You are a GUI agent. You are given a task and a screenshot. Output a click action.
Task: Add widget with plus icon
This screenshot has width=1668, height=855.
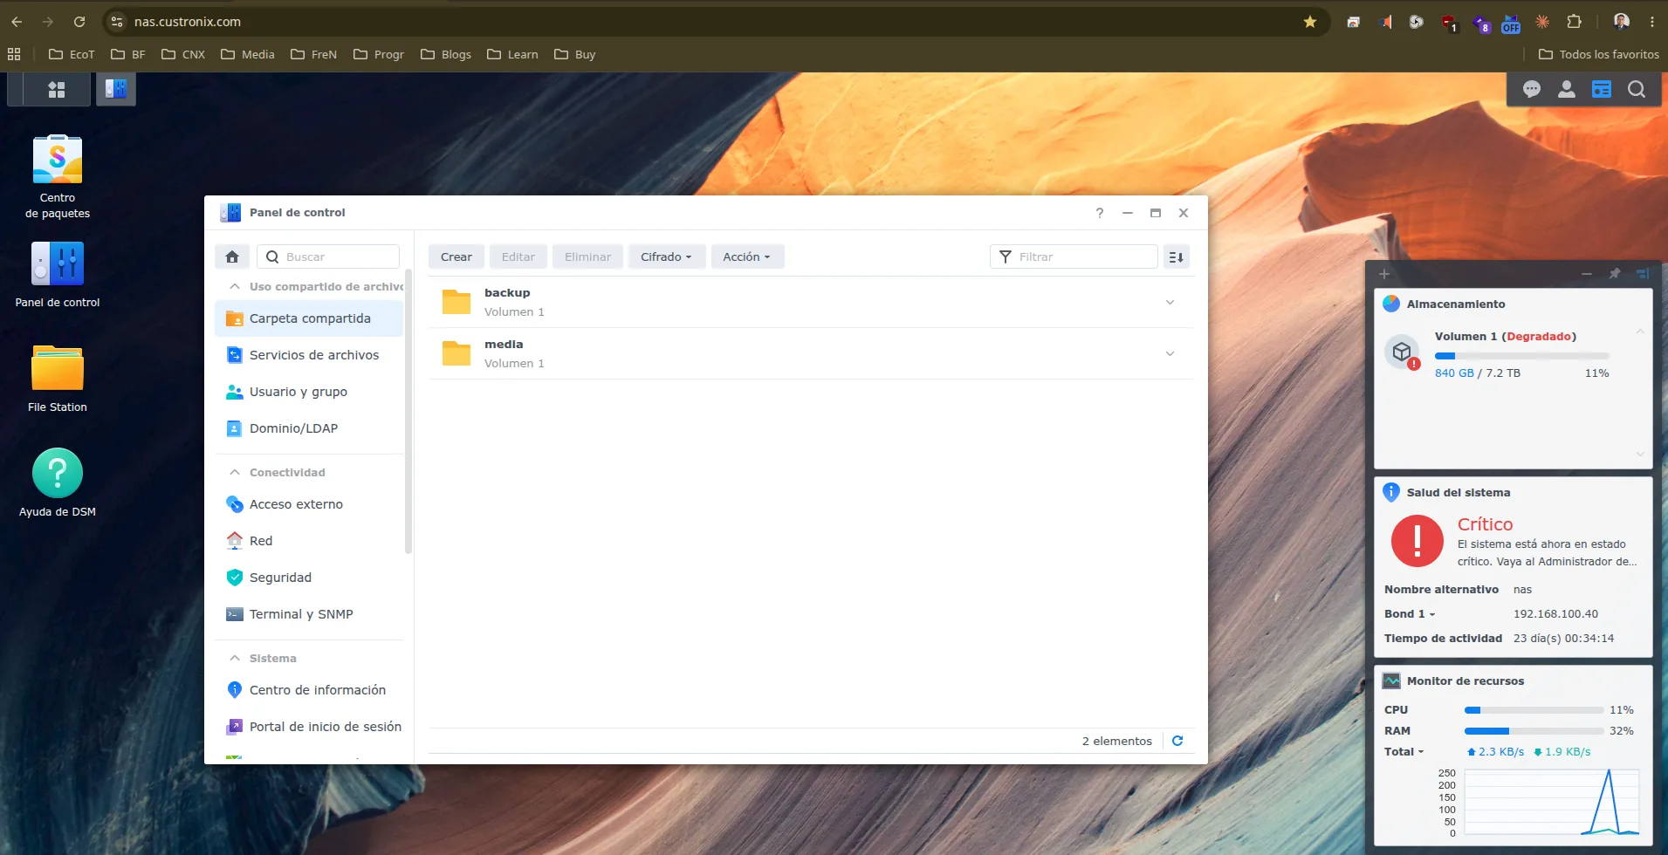[1384, 274]
